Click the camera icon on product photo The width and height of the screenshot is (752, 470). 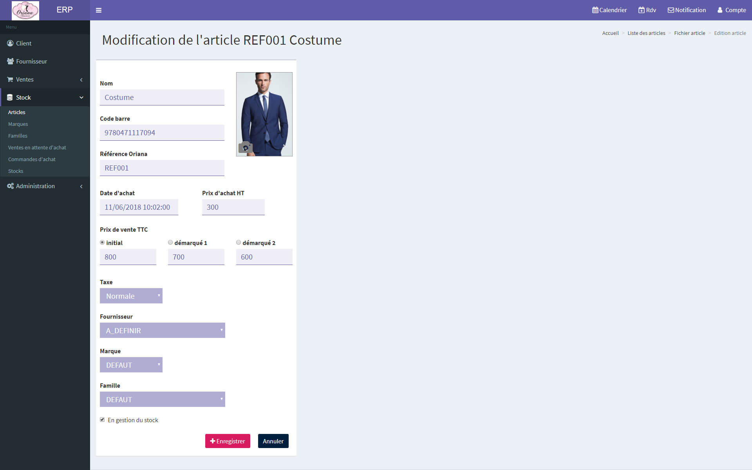pos(246,147)
